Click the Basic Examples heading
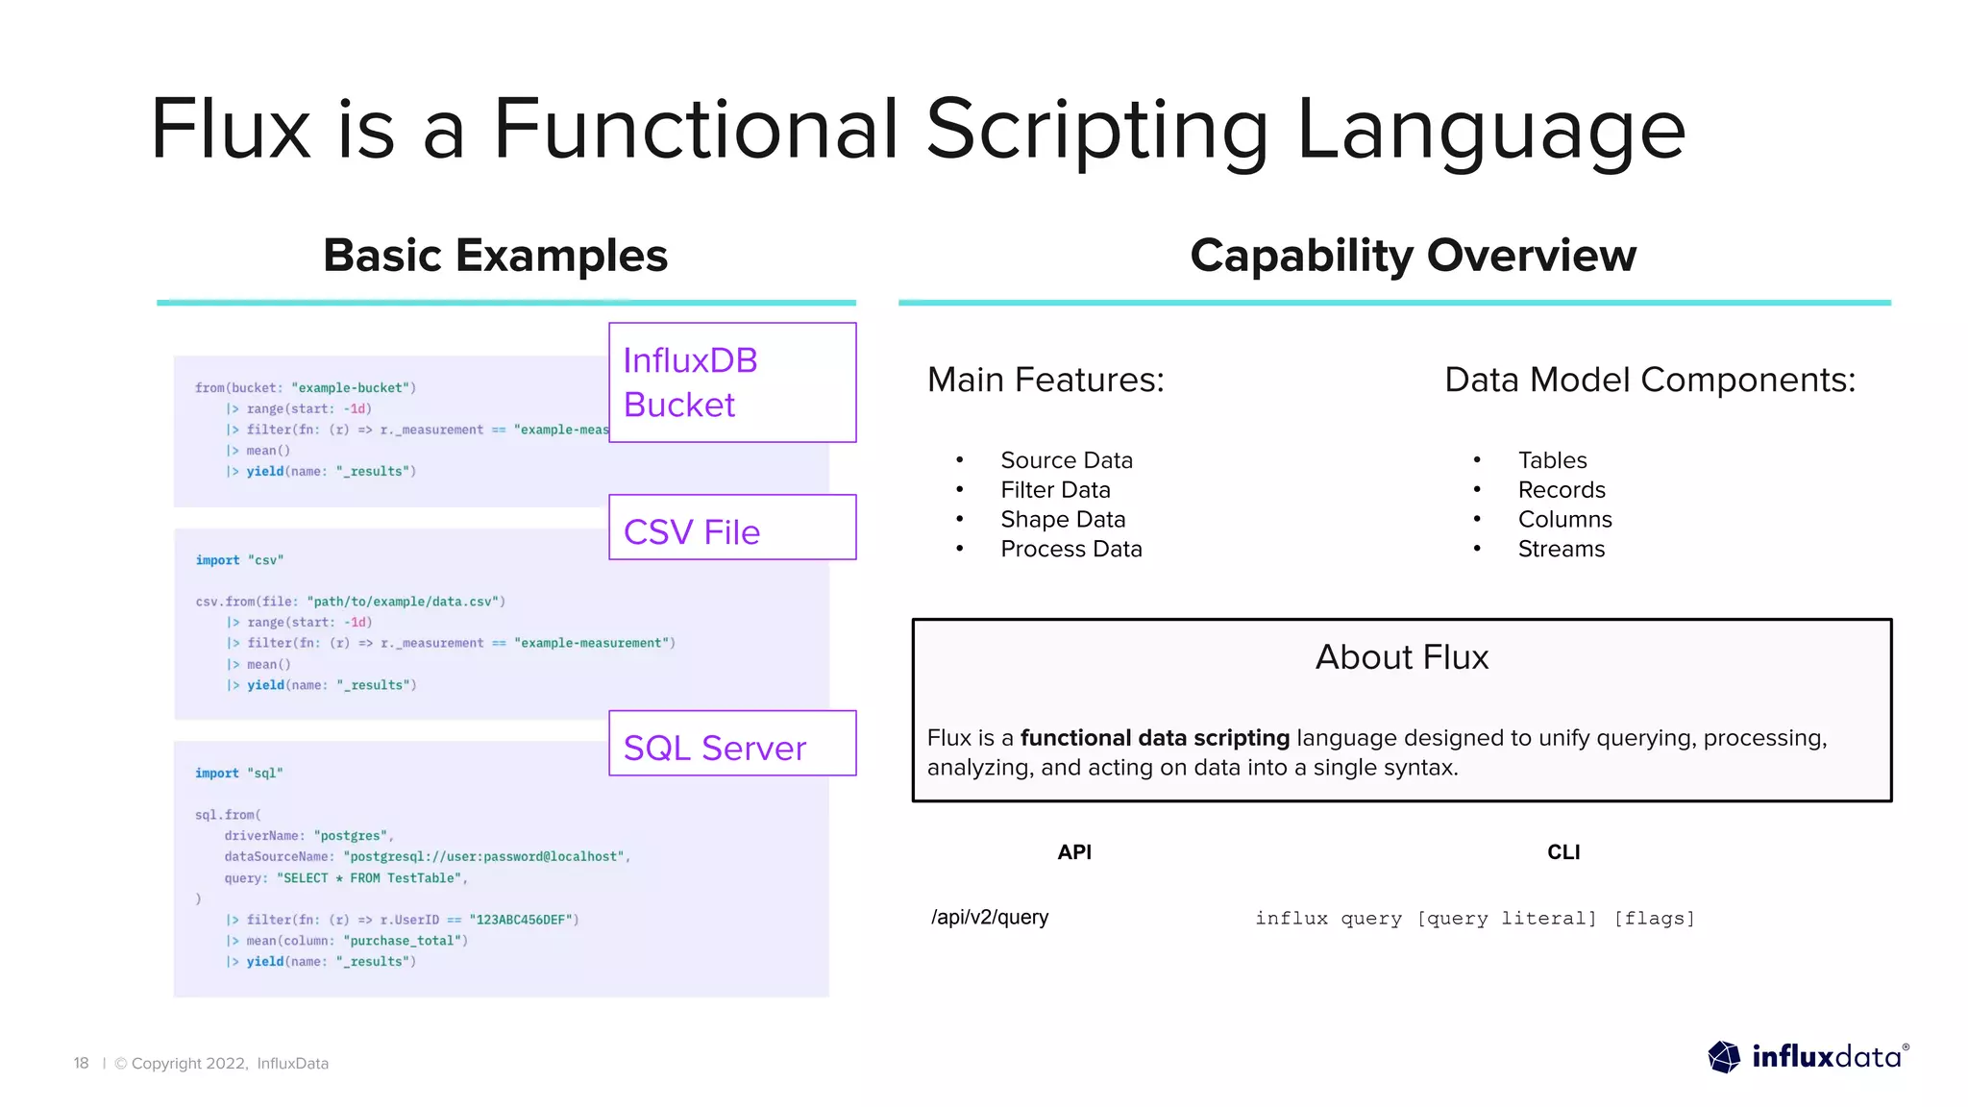 tap(495, 256)
